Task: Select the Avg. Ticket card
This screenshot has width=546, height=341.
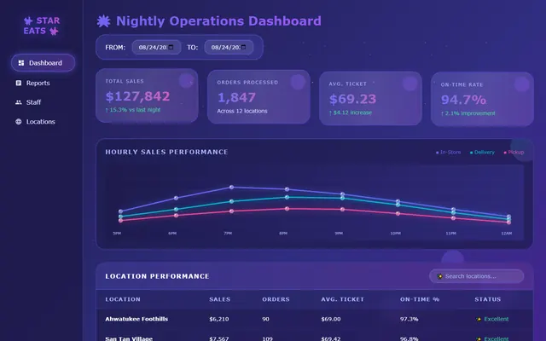Action: point(370,99)
